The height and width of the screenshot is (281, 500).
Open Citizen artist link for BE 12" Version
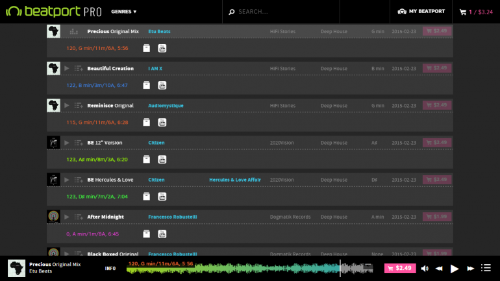[156, 143]
